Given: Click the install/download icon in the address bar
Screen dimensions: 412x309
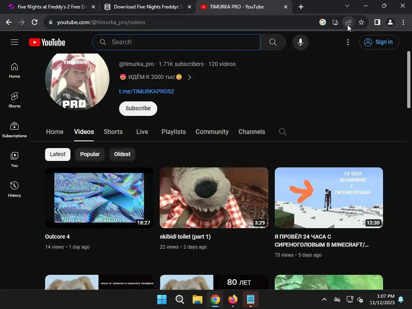Looking at the screenshot, I should pos(335,23).
